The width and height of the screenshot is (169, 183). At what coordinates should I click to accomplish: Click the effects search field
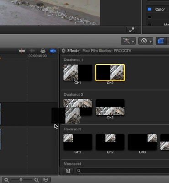coord(122,171)
